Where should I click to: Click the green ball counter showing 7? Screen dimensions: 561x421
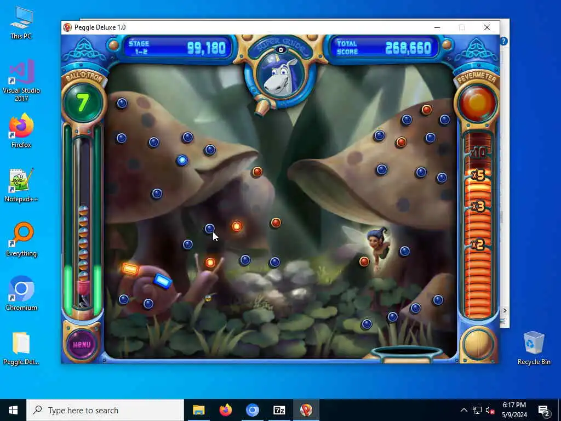coord(83,103)
